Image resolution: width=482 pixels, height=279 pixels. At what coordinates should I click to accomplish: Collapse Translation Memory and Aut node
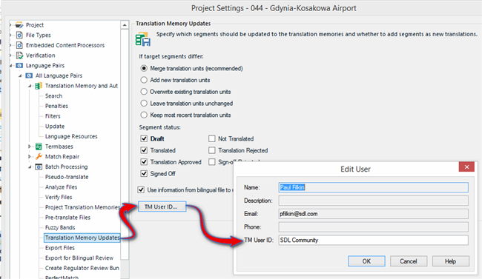coord(30,86)
